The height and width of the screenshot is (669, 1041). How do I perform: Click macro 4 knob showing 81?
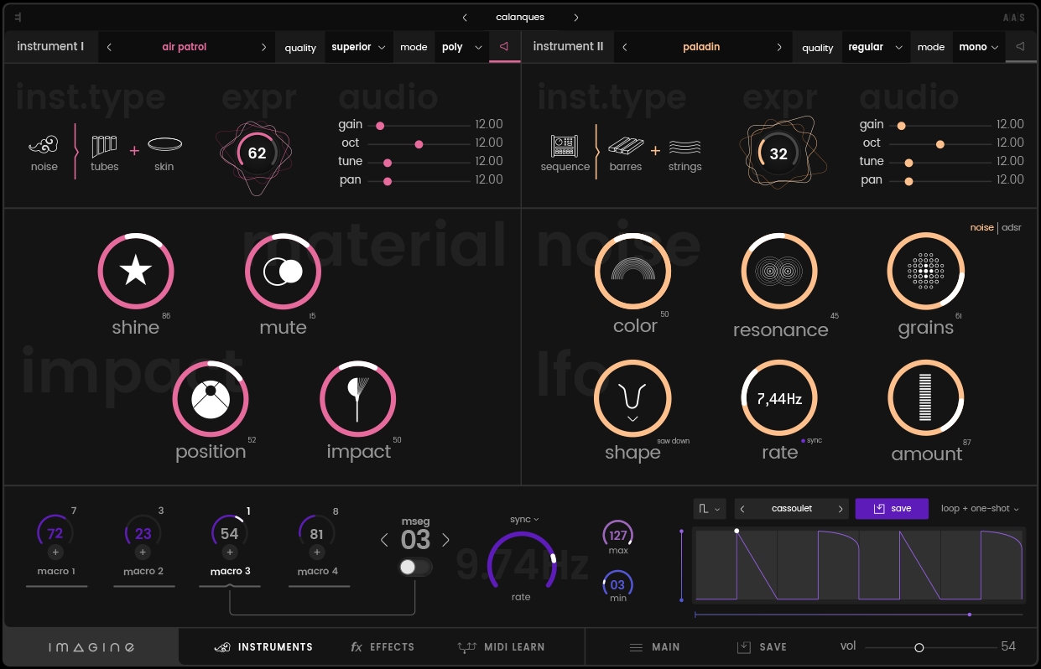coord(316,533)
